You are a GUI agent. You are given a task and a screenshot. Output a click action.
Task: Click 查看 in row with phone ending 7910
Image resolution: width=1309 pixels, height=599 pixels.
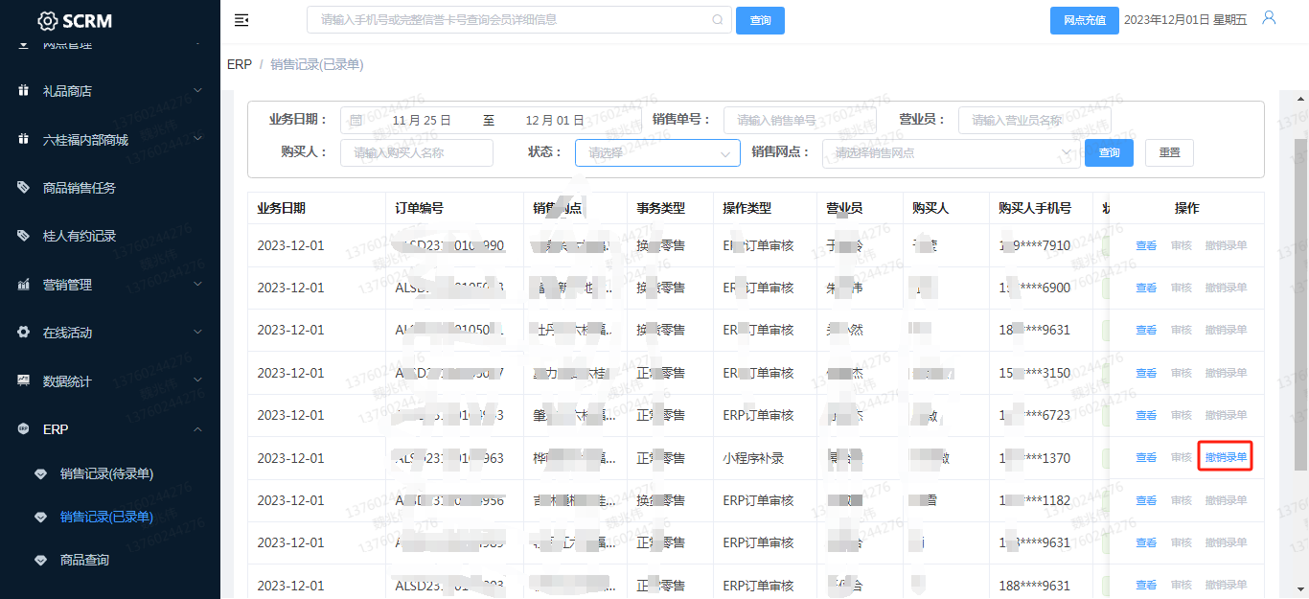click(1146, 245)
